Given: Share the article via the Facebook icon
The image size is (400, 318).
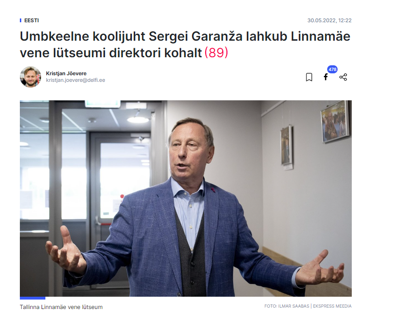Looking at the screenshot, I should pos(325,77).
